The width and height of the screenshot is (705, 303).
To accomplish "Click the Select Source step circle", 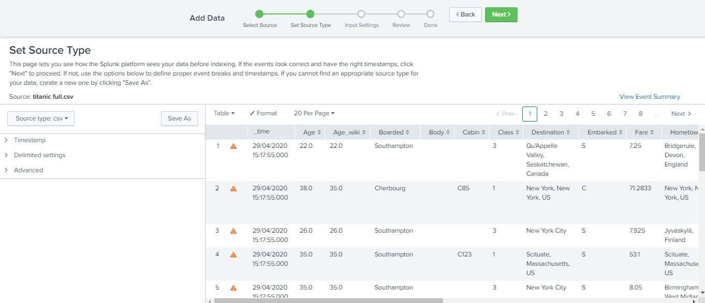I will (x=259, y=14).
